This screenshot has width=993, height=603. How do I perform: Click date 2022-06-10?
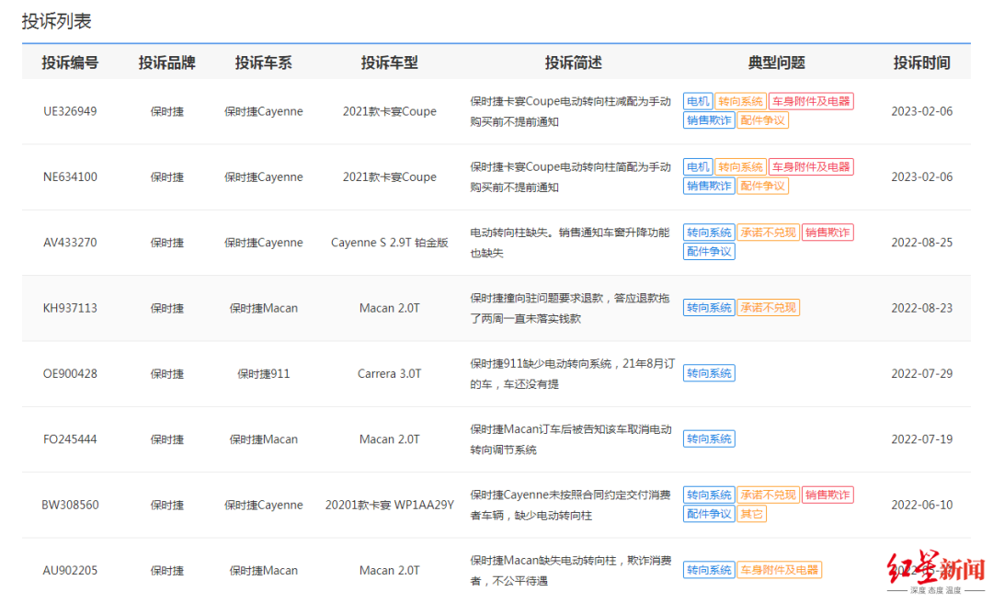(x=921, y=505)
